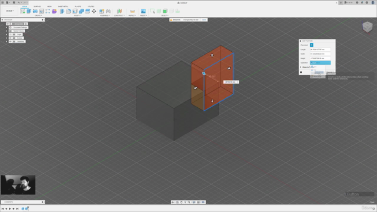This screenshot has width=377, height=212.
Task: Click the File menu icon
Action: point(8,2)
